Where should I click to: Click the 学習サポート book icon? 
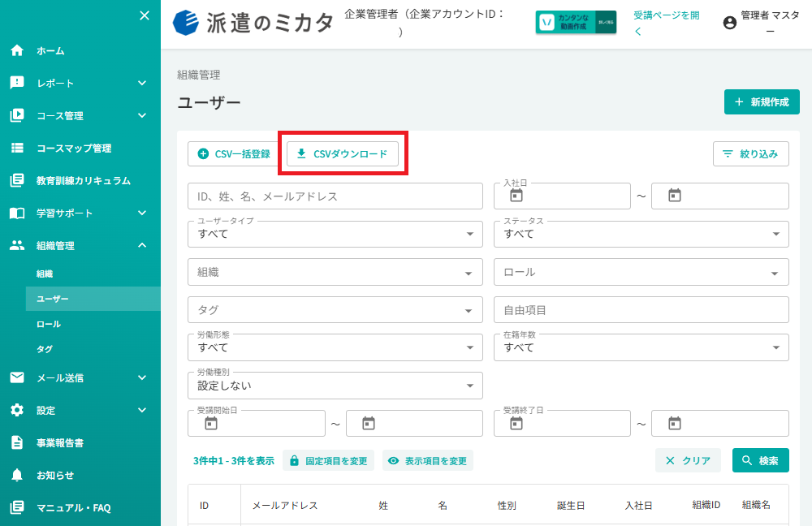click(17, 213)
